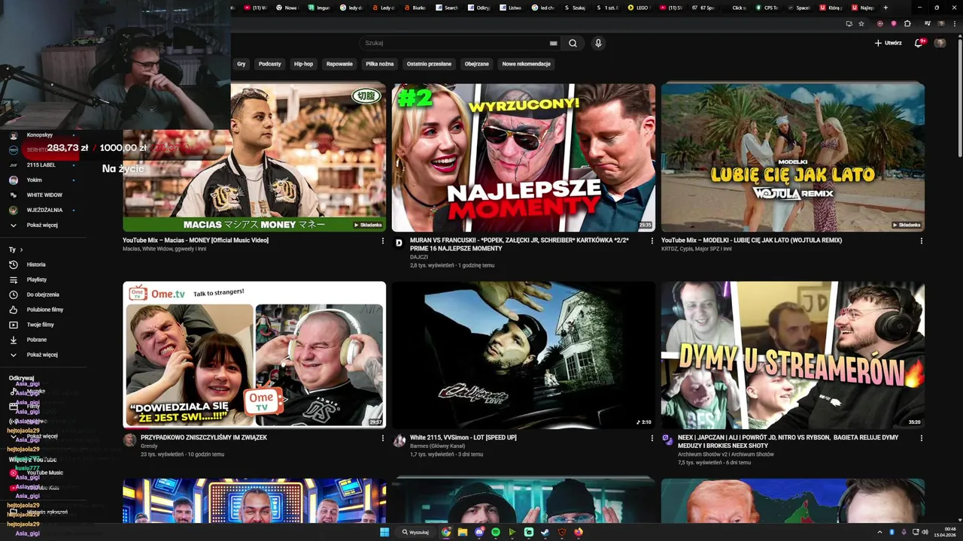Open options menu for NEEX Japczan video

pyautogui.click(x=921, y=438)
